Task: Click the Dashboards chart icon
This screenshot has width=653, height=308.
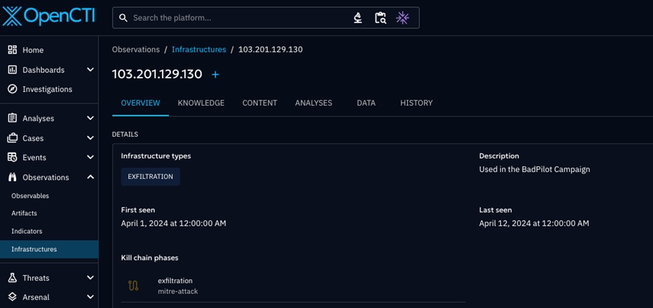Action: pyautogui.click(x=13, y=70)
